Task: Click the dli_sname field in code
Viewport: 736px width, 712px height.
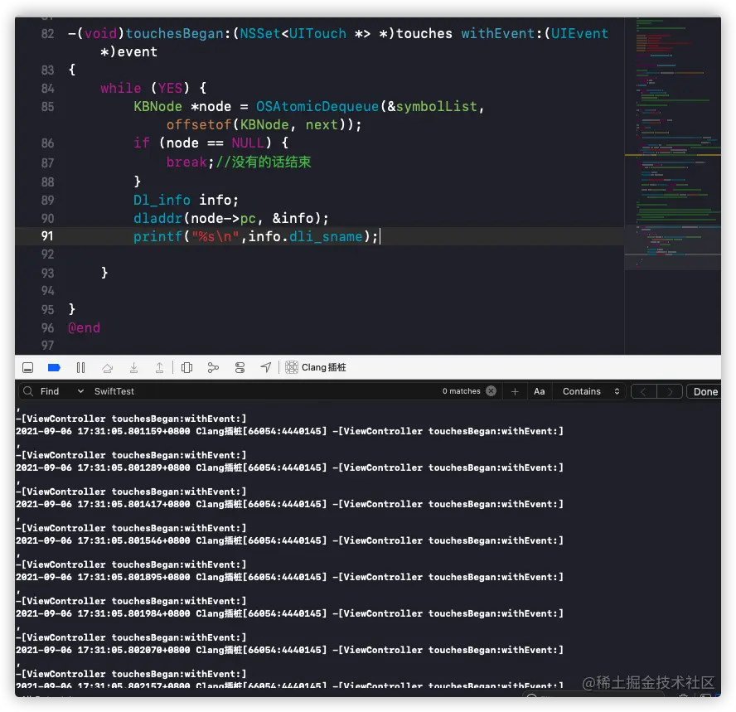Action: coord(326,236)
